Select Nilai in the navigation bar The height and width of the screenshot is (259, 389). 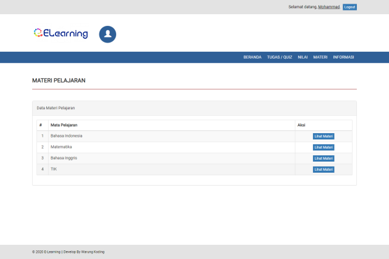[x=303, y=57]
